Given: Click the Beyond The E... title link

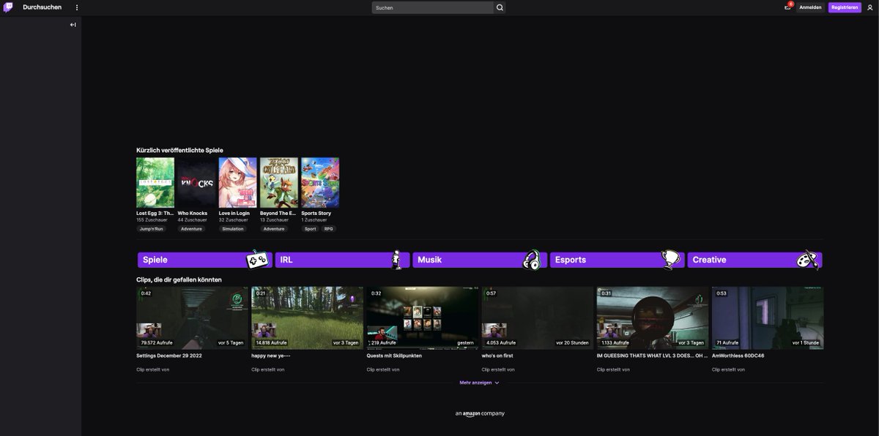Looking at the screenshot, I should point(278,214).
